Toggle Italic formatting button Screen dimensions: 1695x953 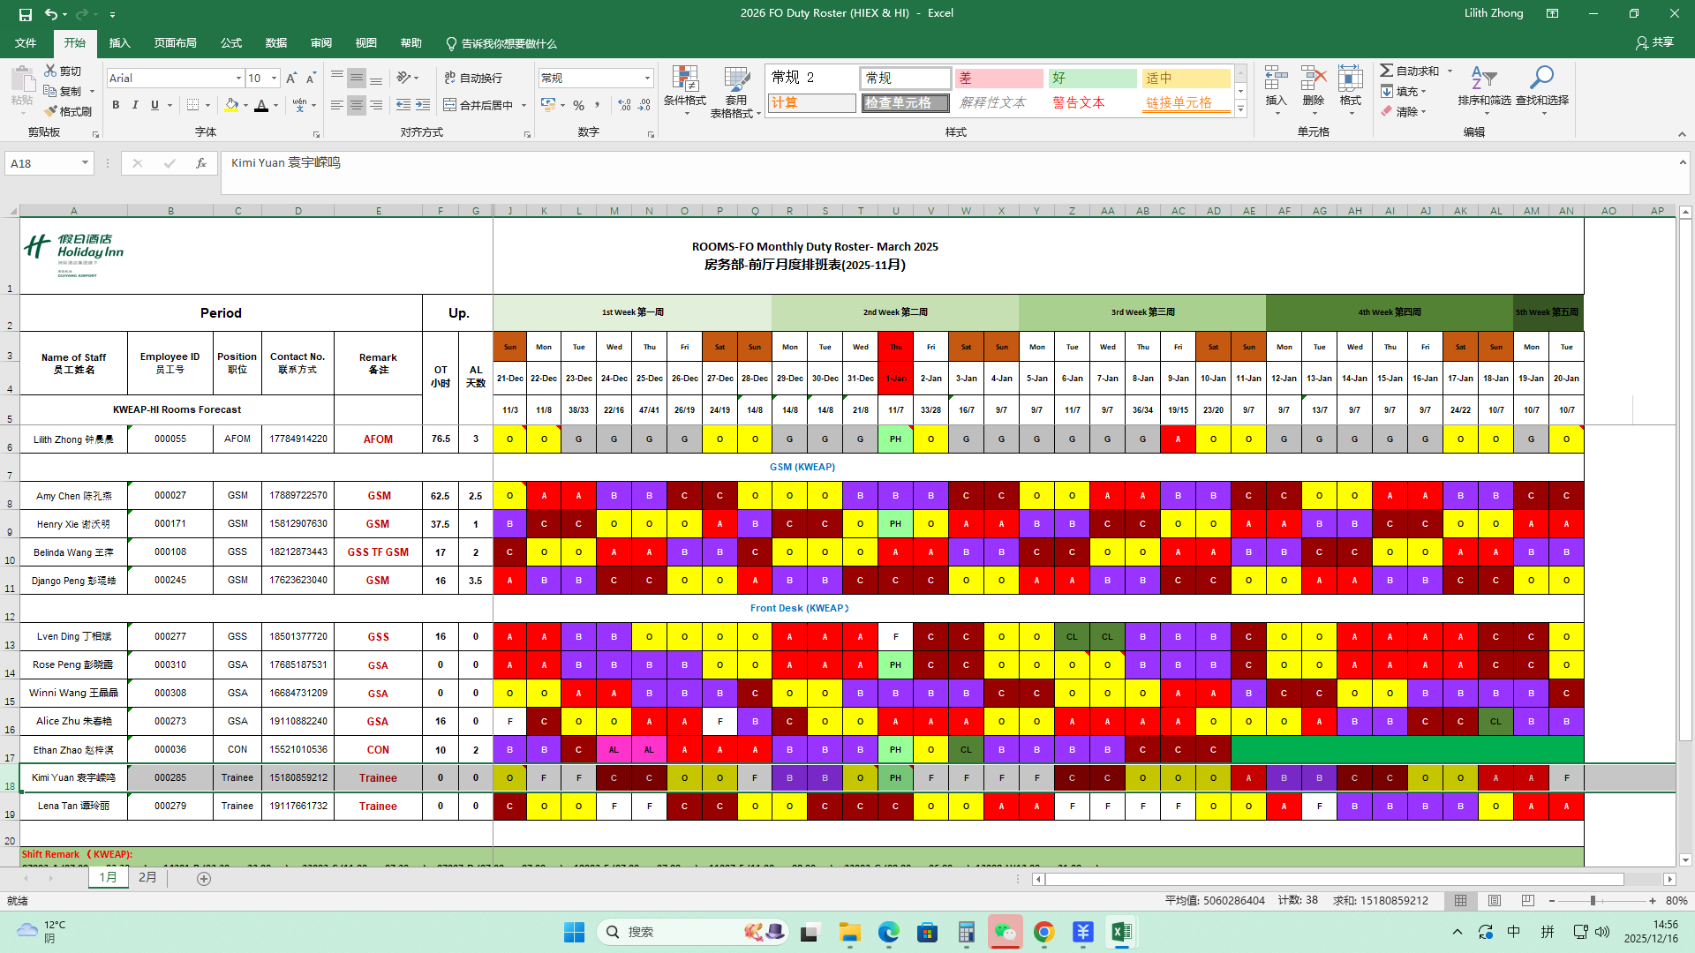tap(135, 105)
